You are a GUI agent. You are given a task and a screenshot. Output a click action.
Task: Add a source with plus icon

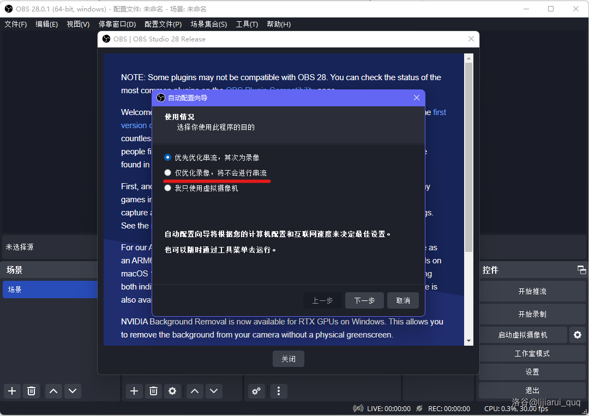tap(134, 391)
